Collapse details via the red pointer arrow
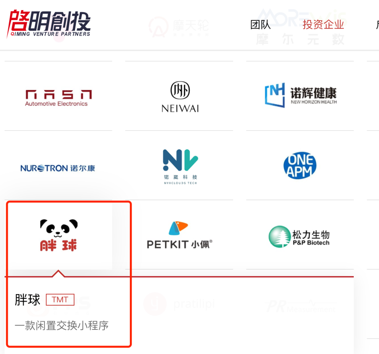The width and height of the screenshot is (379, 354). [x=58, y=273]
